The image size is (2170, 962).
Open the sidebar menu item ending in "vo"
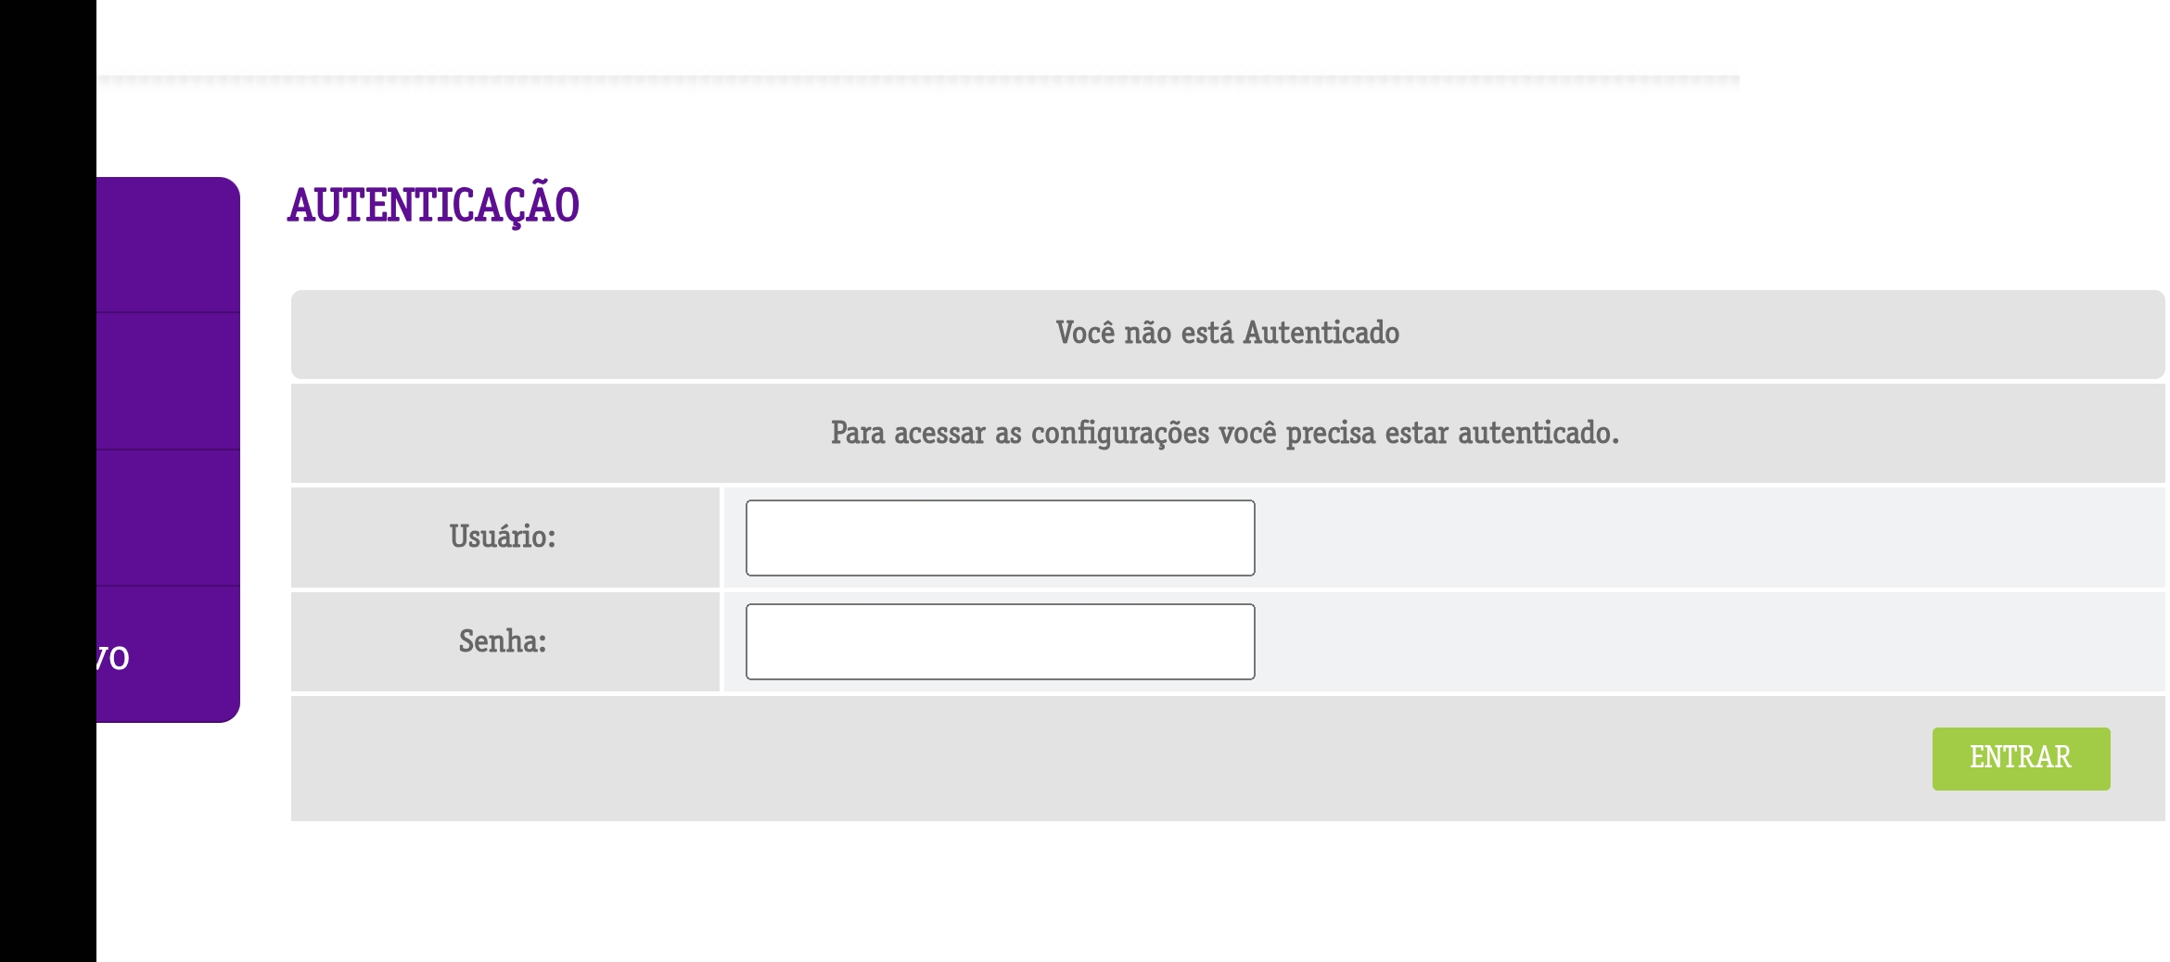click(168, 654)
